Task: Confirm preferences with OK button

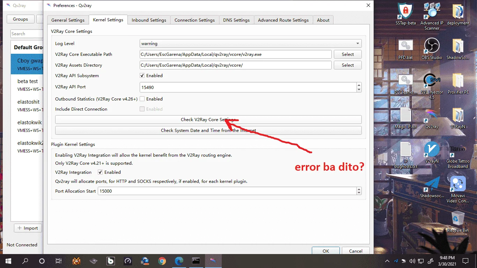Action: pyautogui.click(x=326, y=251)
